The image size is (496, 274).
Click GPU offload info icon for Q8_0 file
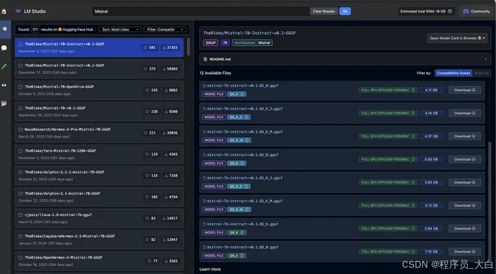click(413, 252)
